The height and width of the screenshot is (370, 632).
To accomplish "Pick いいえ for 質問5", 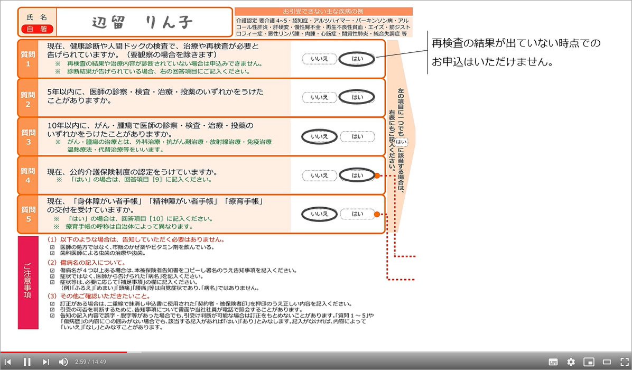I will 319,214.
